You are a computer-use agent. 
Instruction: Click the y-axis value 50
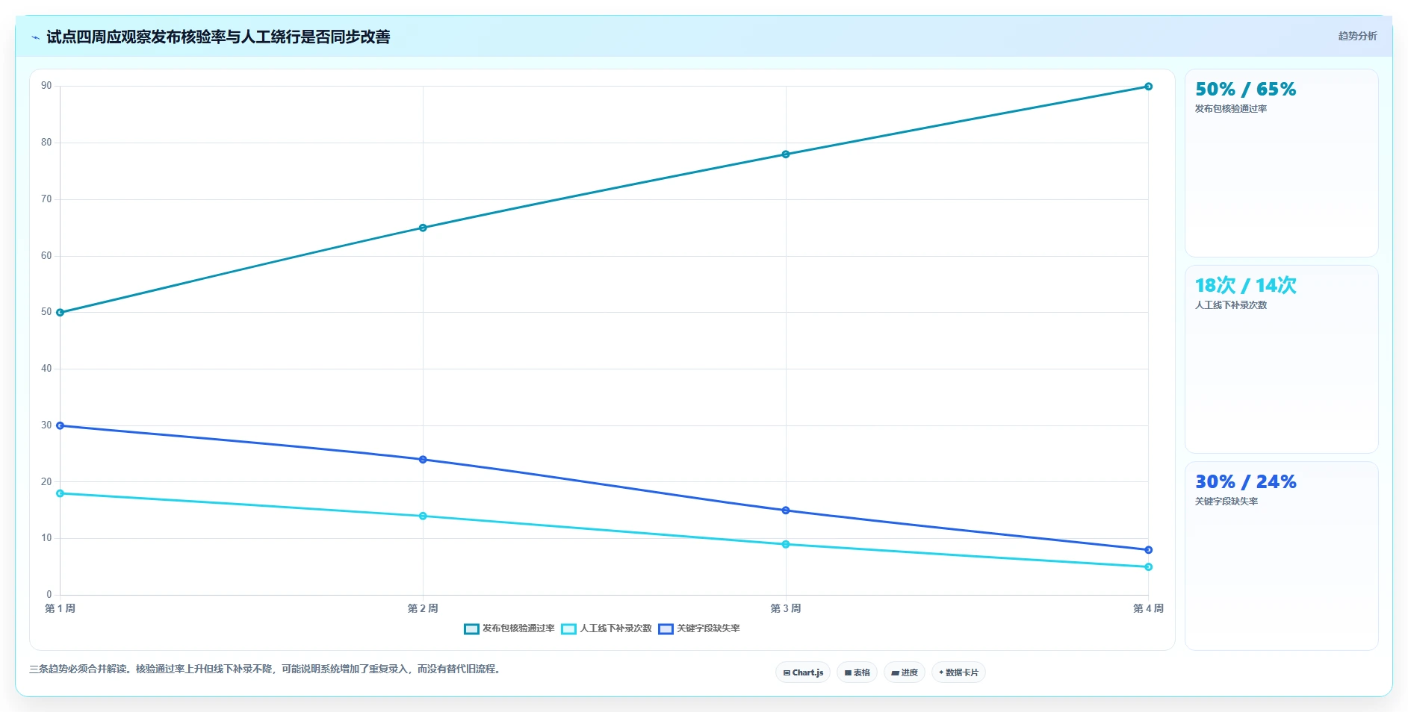tap(46, 312)
